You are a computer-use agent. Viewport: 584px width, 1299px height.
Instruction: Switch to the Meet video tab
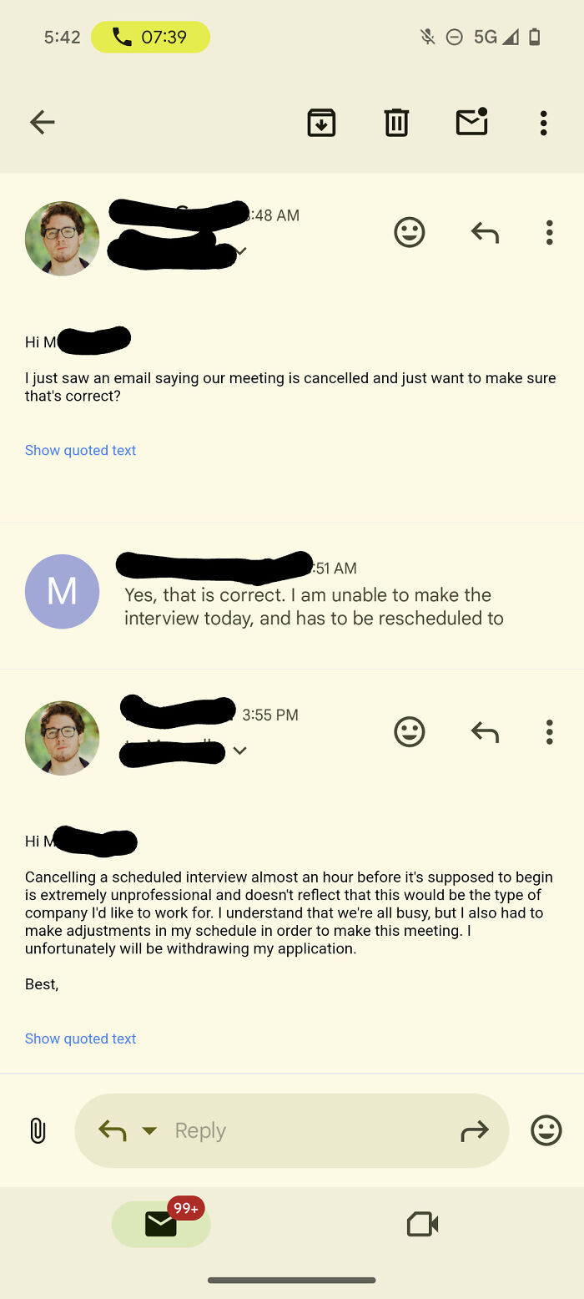422,1224
